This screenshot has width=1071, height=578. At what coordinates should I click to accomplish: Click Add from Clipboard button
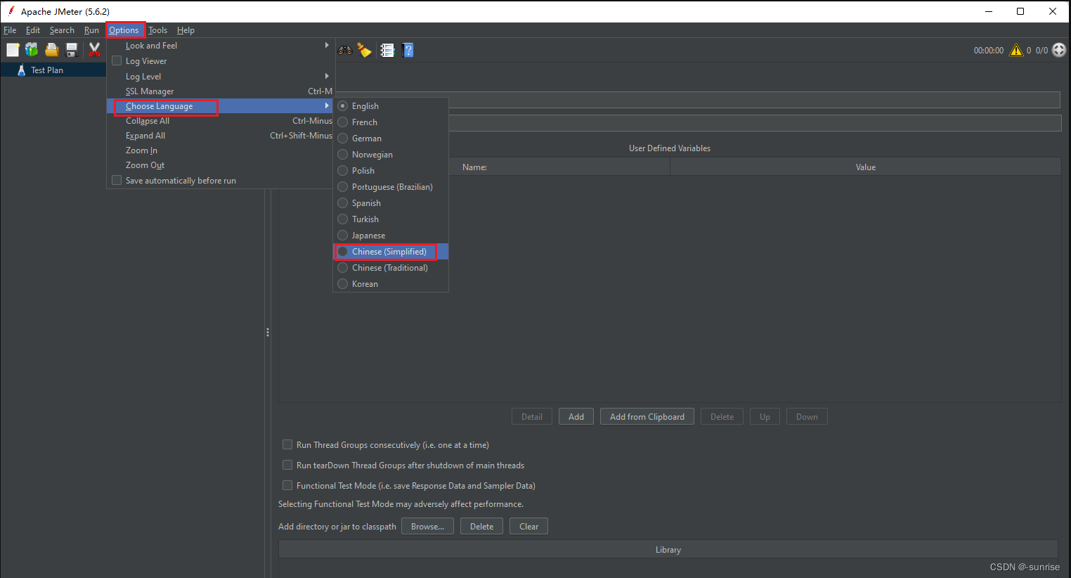click(647, 416)
